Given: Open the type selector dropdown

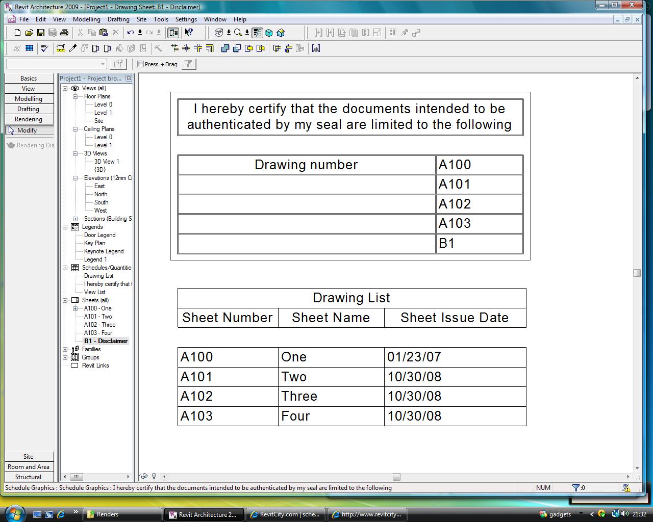Looking at the screenshot, I should [103, 64].
